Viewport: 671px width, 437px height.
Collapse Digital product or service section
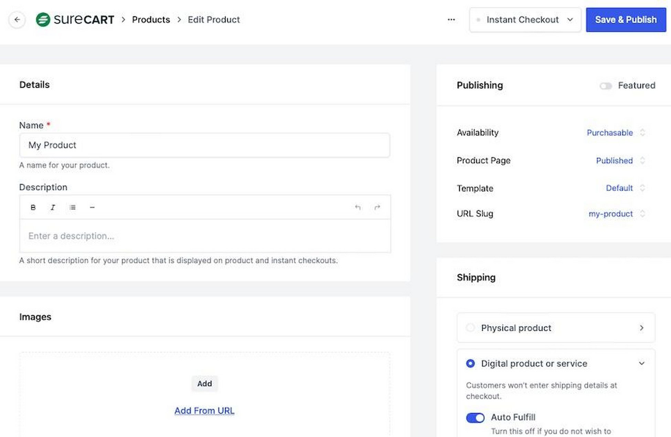641,363
